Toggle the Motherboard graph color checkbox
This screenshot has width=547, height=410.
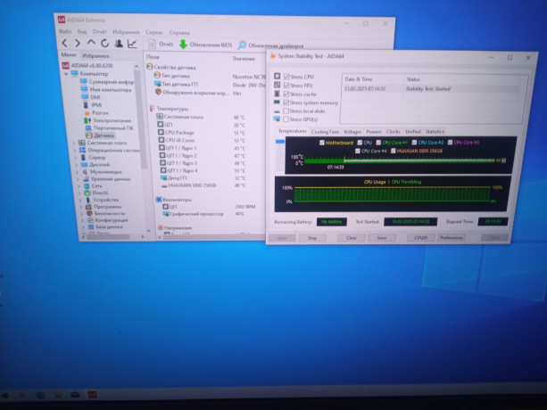coord(322,143)
